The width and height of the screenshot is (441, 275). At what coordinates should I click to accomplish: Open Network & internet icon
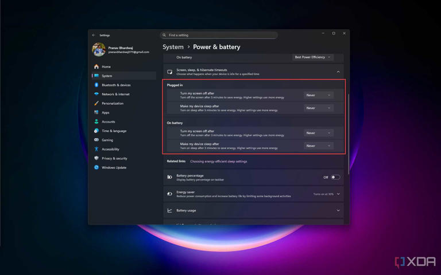click(x=96, y=94)
